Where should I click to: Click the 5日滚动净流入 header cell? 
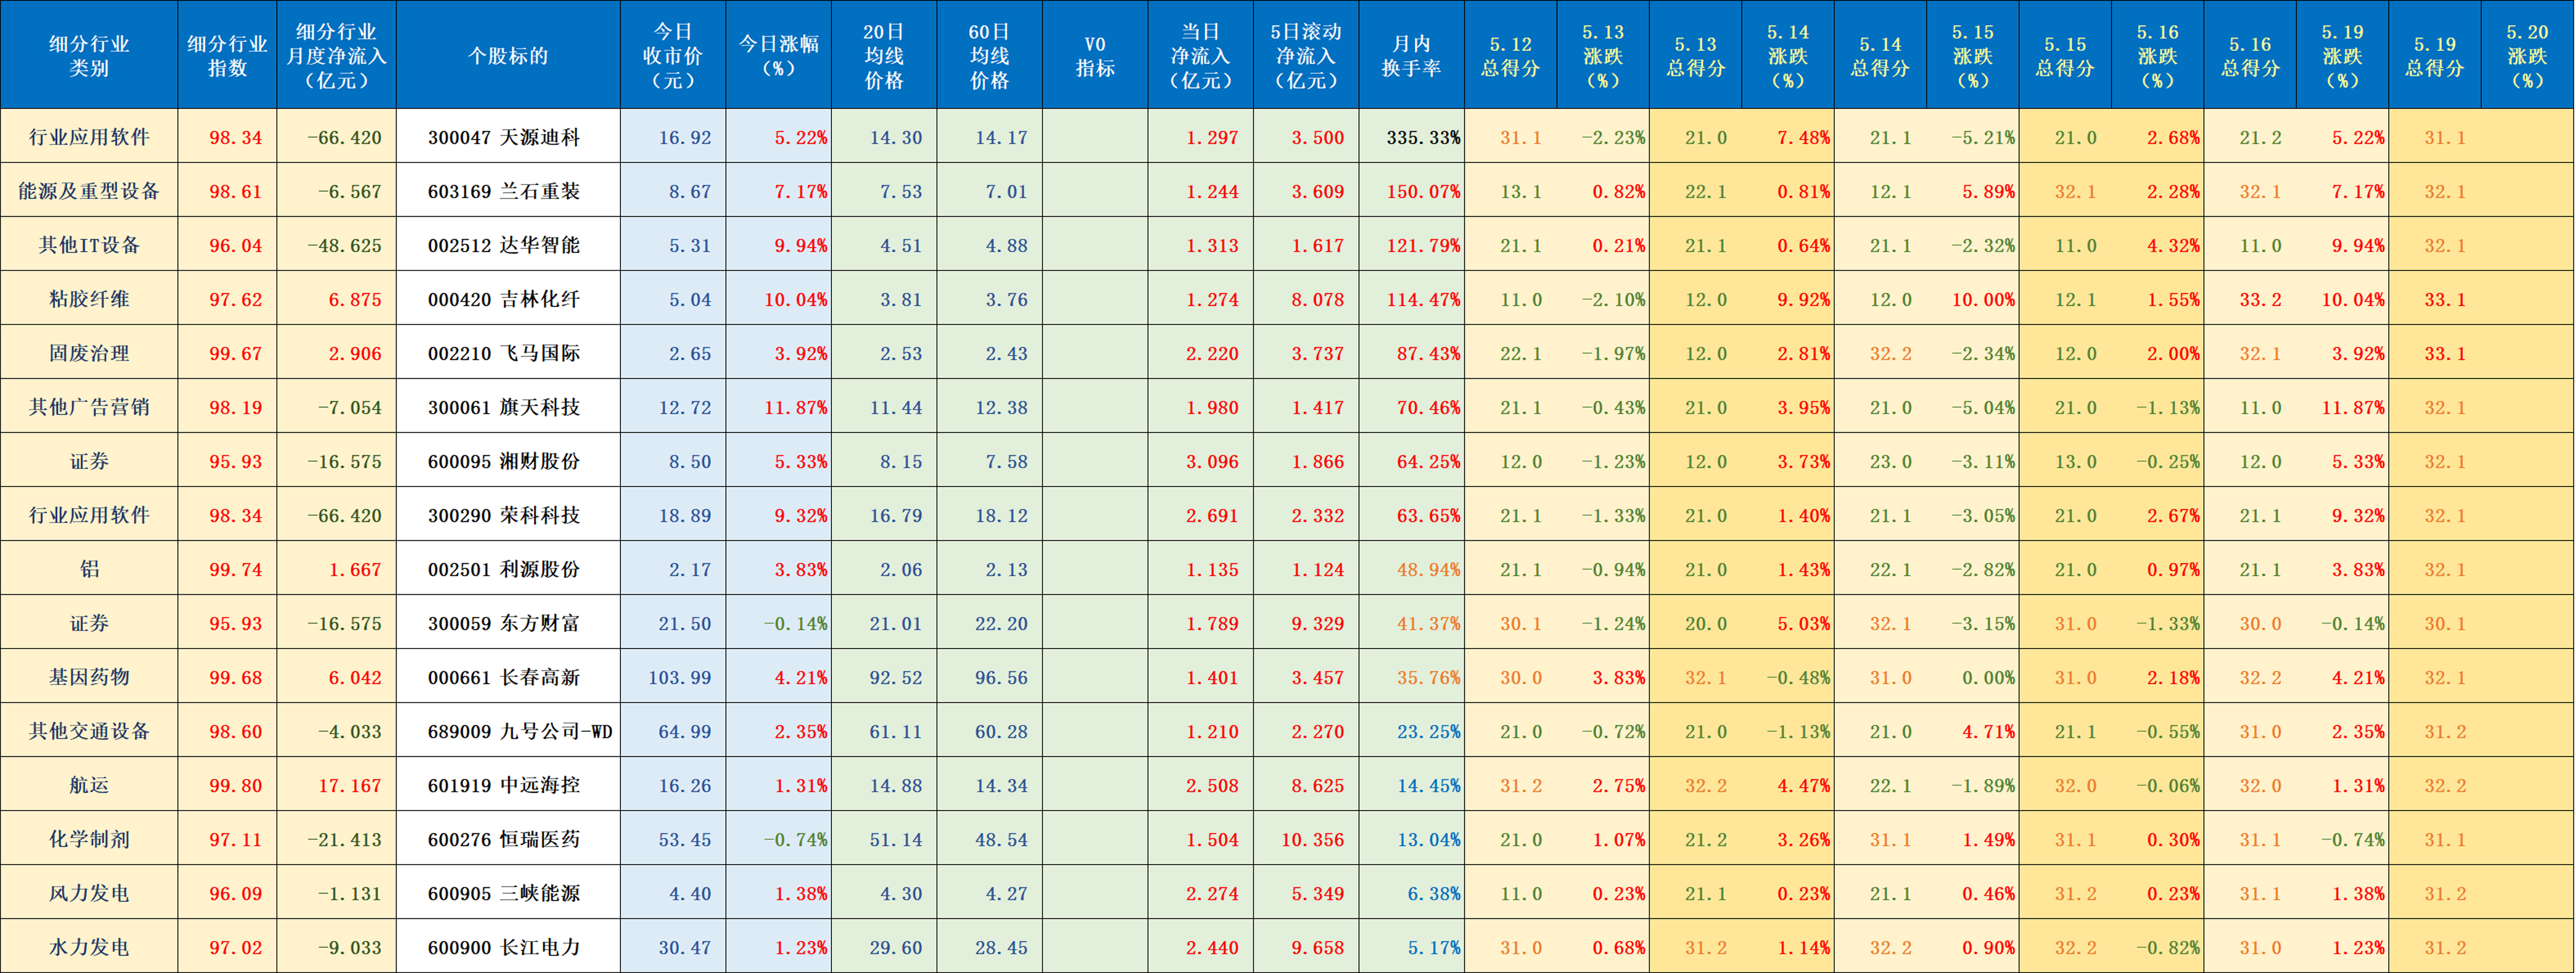(x=1305, y=55)
